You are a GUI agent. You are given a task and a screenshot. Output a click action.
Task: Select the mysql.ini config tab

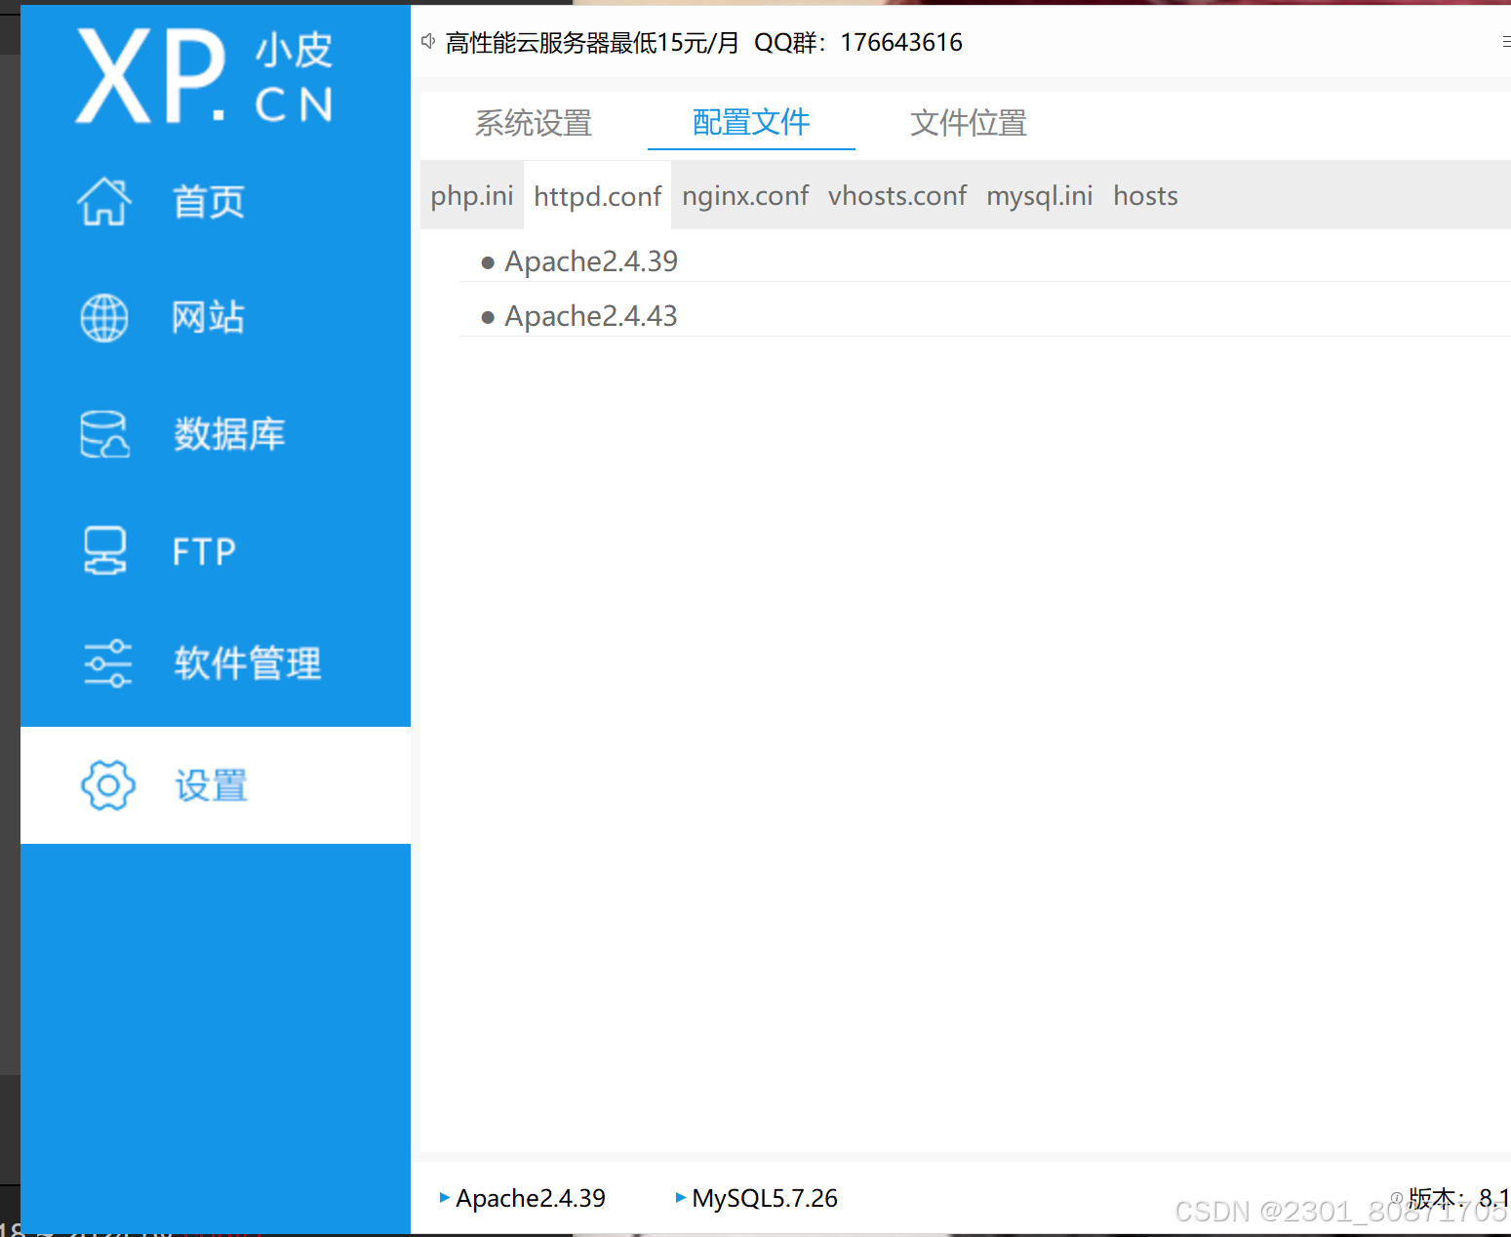pos(1040,196)
